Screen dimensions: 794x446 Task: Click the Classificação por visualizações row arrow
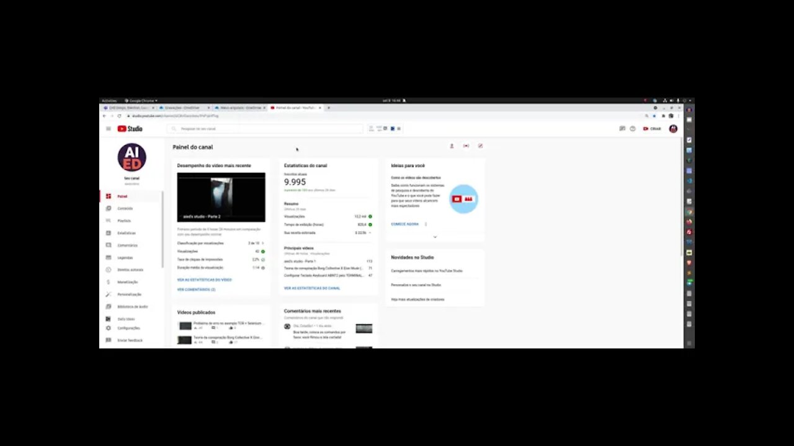pyautogui.click(x=262, y=243)
